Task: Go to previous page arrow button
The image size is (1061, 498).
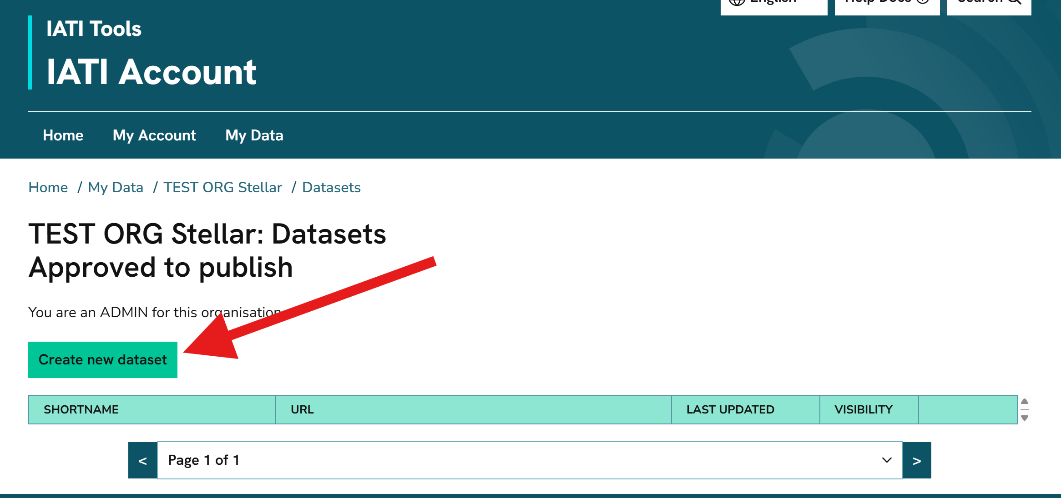Action: pos(142,460)
